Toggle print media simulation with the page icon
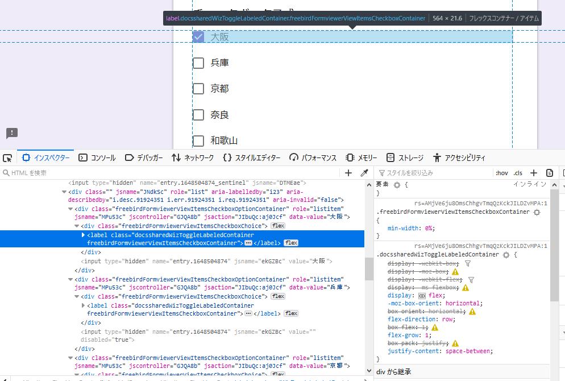 tap(549, 172)
